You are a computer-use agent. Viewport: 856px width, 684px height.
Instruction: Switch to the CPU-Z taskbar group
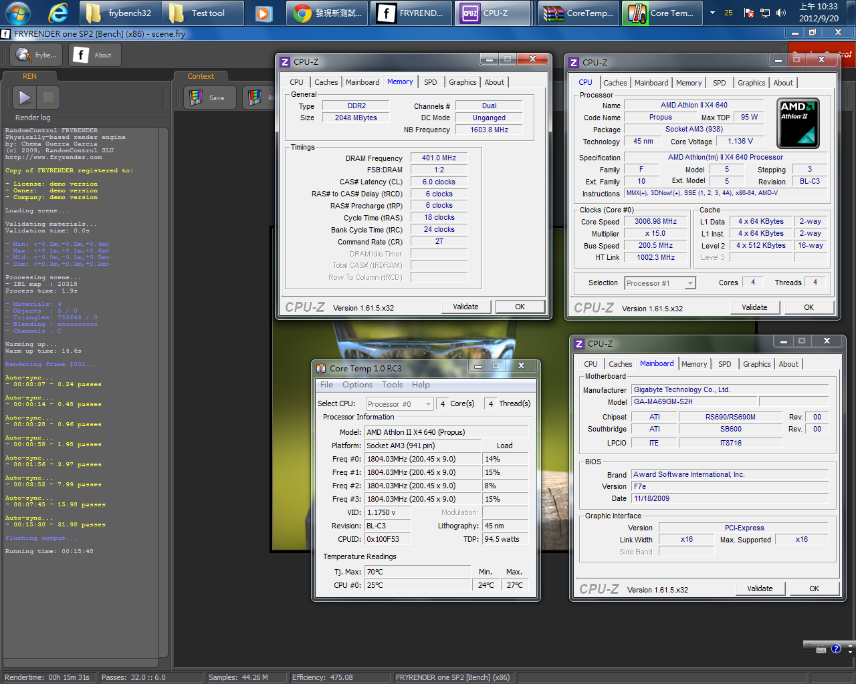pos(494,13)
